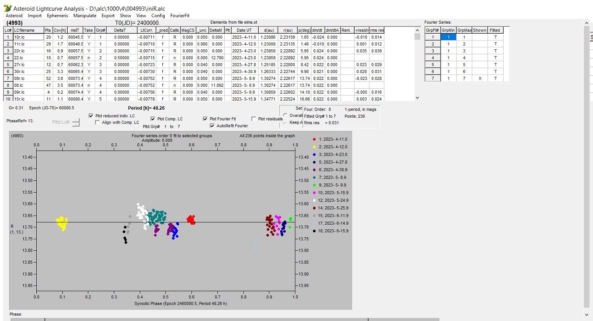Click main window scrollbar up arrow
The width and height of the screenshot is (593, 321).
587,23
